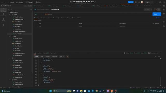Viewport: 166px width, 93px height.
Task: Open File Explorer from the taskbar
Action: point(81,91)
